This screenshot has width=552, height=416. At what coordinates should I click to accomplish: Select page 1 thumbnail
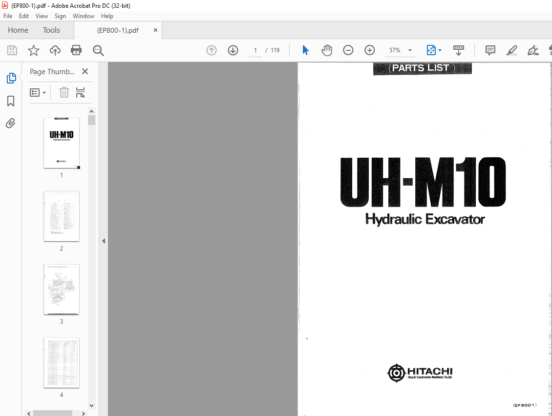tap(62, 143)
